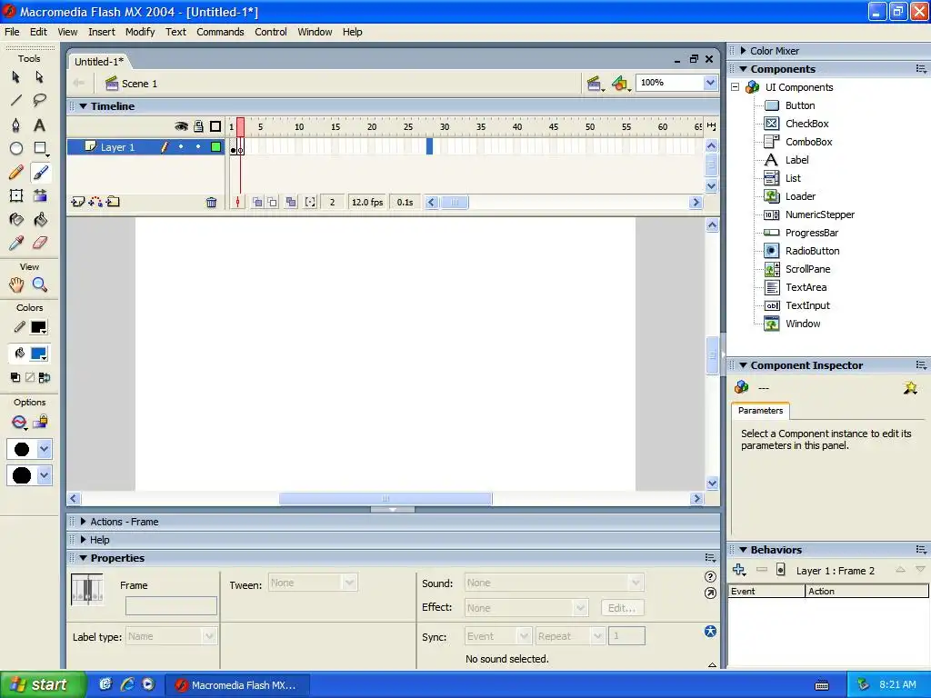The width and height of the screenshot is (931, 698).
Task: Collapse the Components panel
Action: pyautogui.click(x=743, y=69)
